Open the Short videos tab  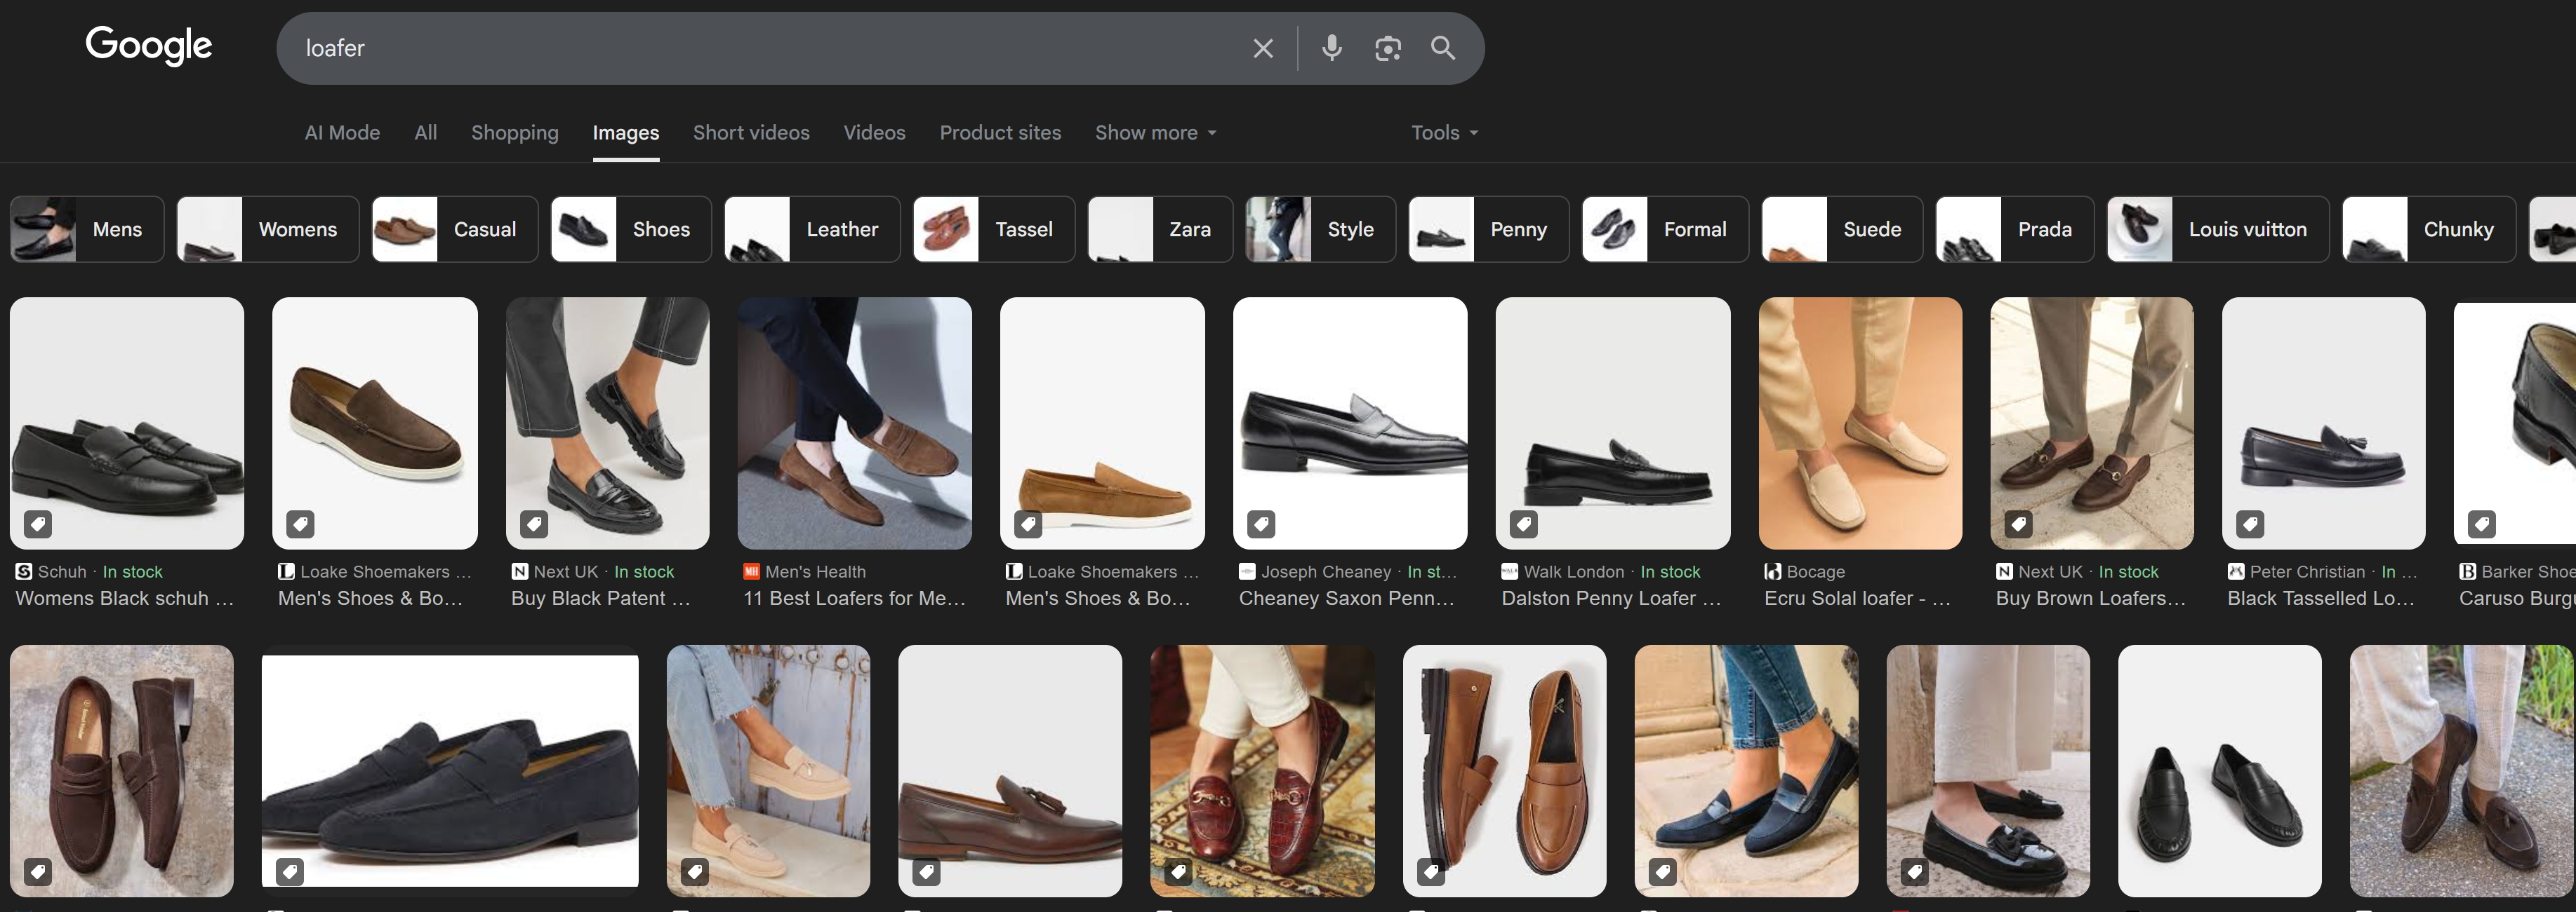pyautogui.click(x=751, y=133)
